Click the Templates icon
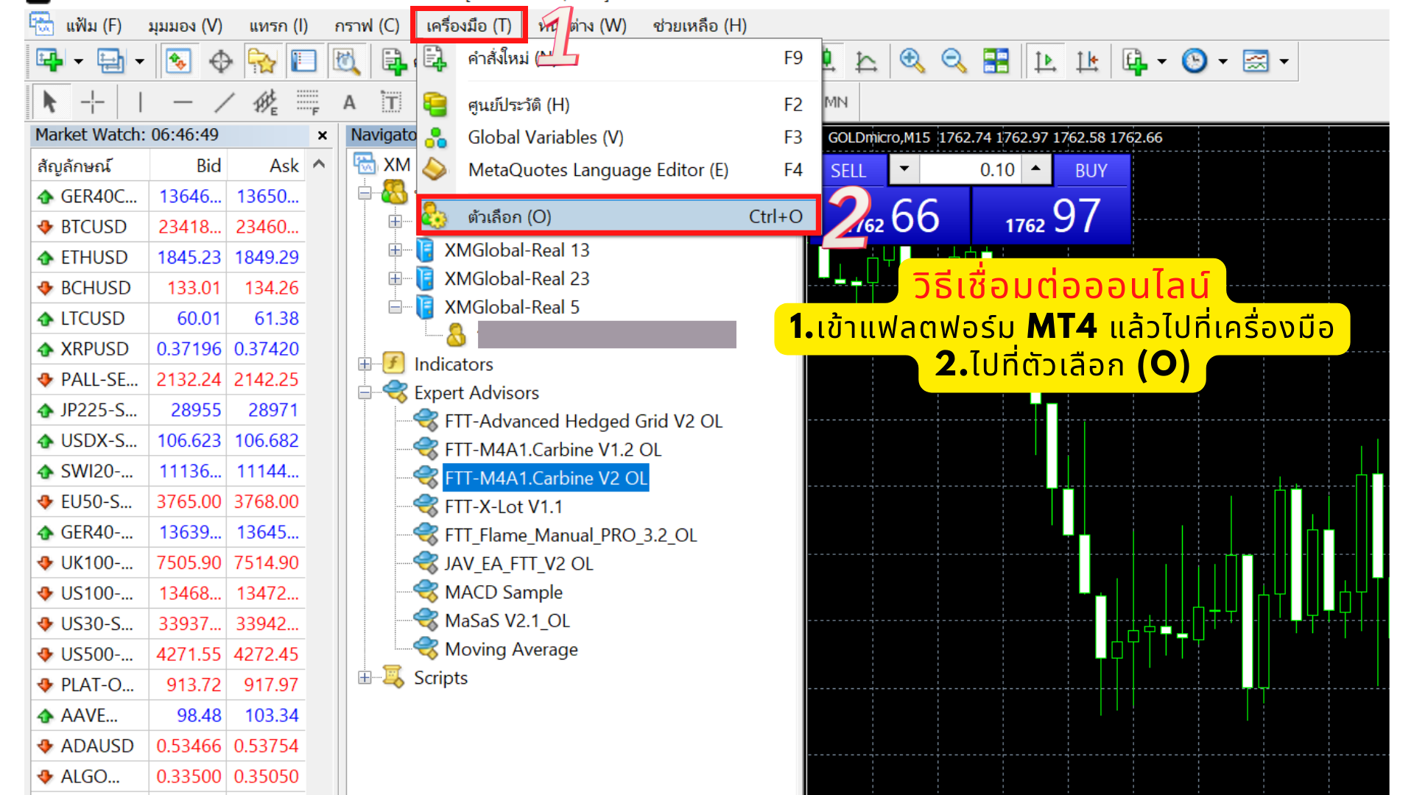The height and width of the screenshot is (795, 1414). pos(1256,61)
